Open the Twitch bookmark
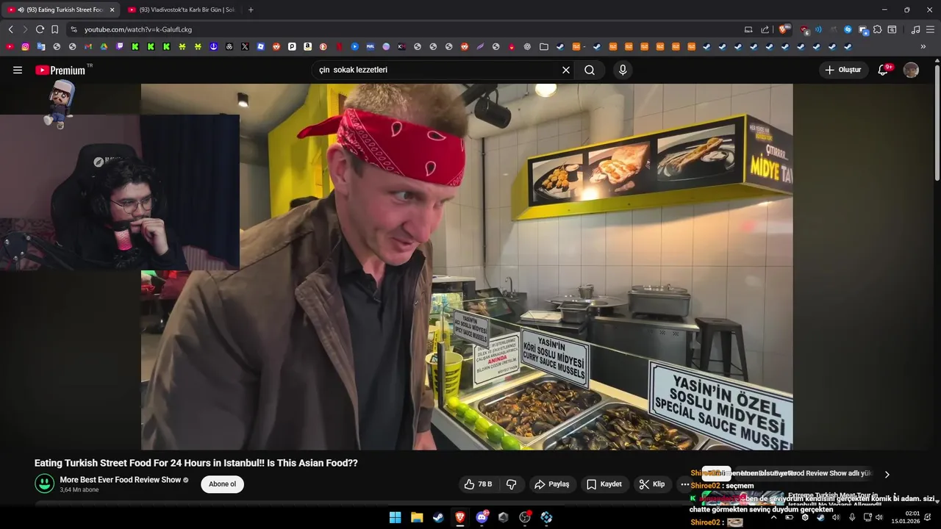Screen dimensions: 941x529 [x=119, y=46]
